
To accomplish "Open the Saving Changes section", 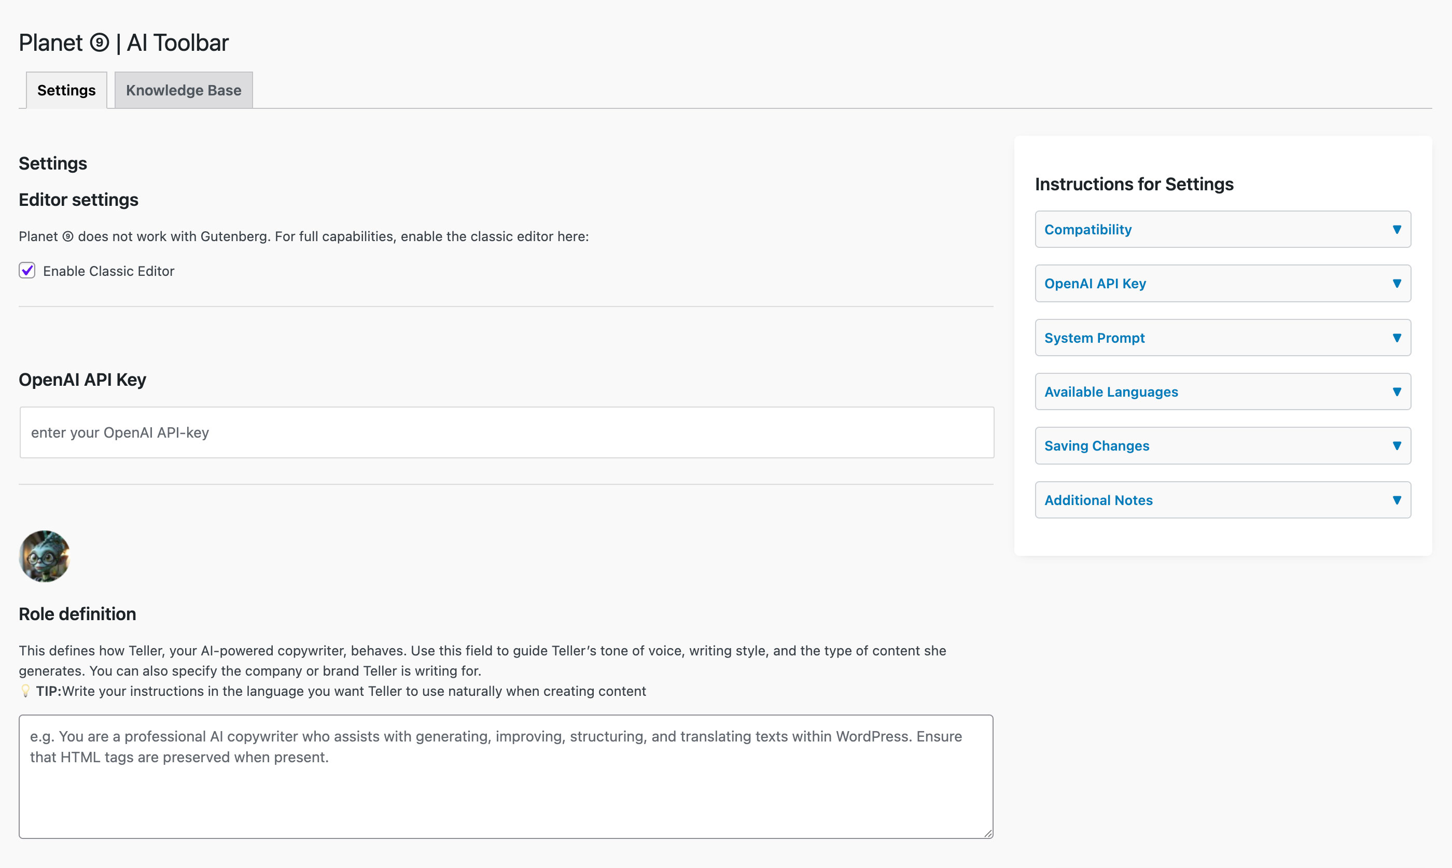I will (x=1222, y=445).
